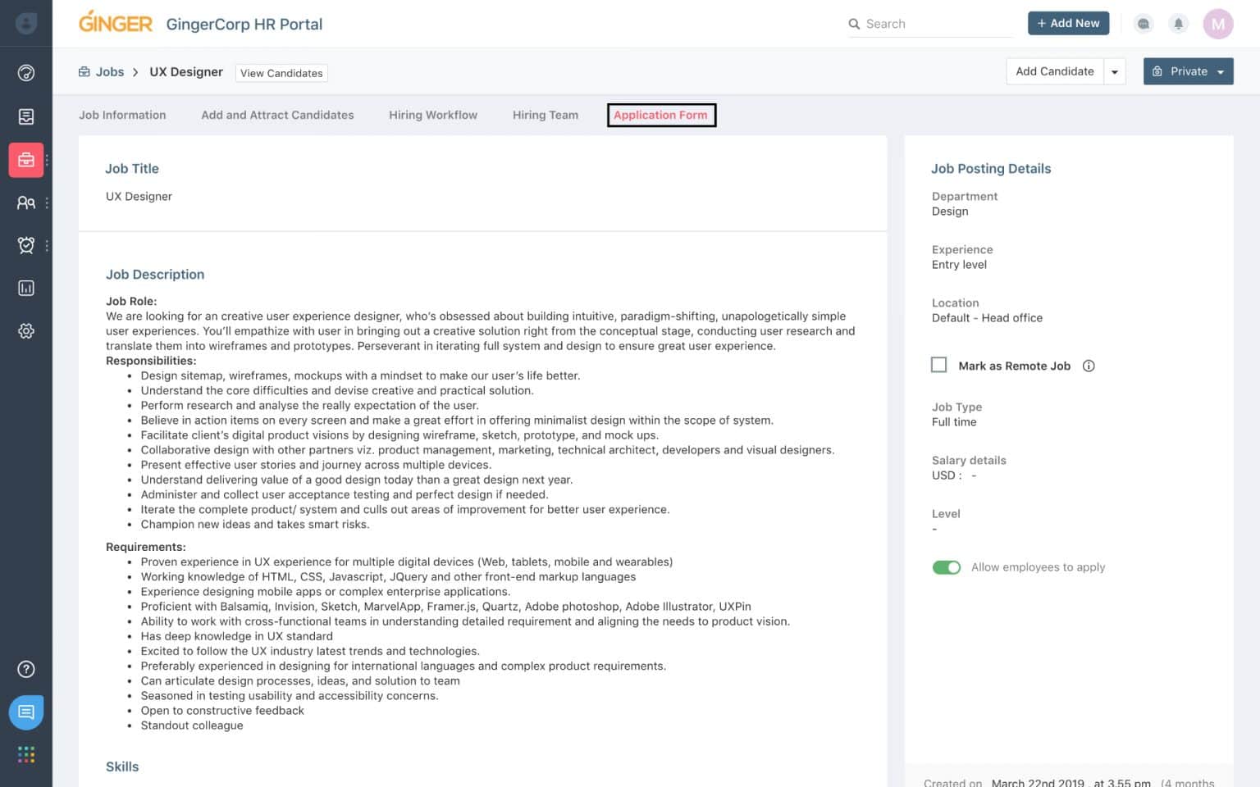This screenshot has height=787, width=1260.
Task: Open the blue chat widget icon
Action: tap(26, 712)
